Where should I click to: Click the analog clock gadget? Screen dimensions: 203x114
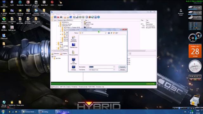(x=195, y=66)
